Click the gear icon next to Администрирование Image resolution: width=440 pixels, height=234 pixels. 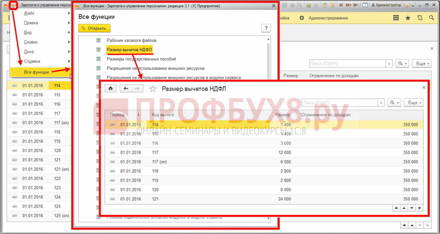[x=302, y=18]
